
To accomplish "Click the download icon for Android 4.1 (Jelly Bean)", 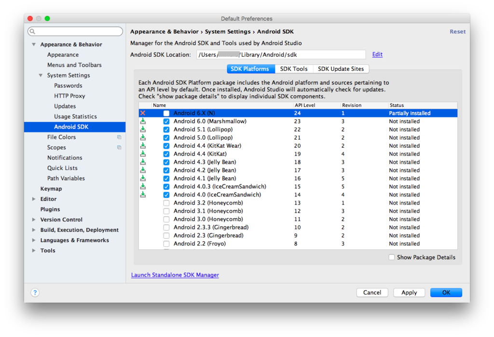I will click(143, 178).
